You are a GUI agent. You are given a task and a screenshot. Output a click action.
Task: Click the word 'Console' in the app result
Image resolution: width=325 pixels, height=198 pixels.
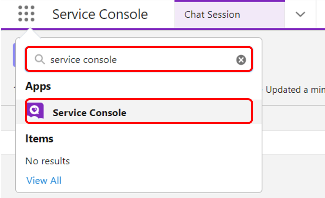[108, 113]
